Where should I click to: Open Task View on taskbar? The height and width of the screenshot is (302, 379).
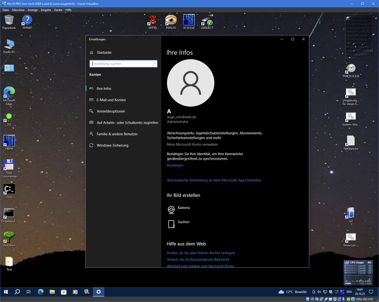tap(29, 292)
